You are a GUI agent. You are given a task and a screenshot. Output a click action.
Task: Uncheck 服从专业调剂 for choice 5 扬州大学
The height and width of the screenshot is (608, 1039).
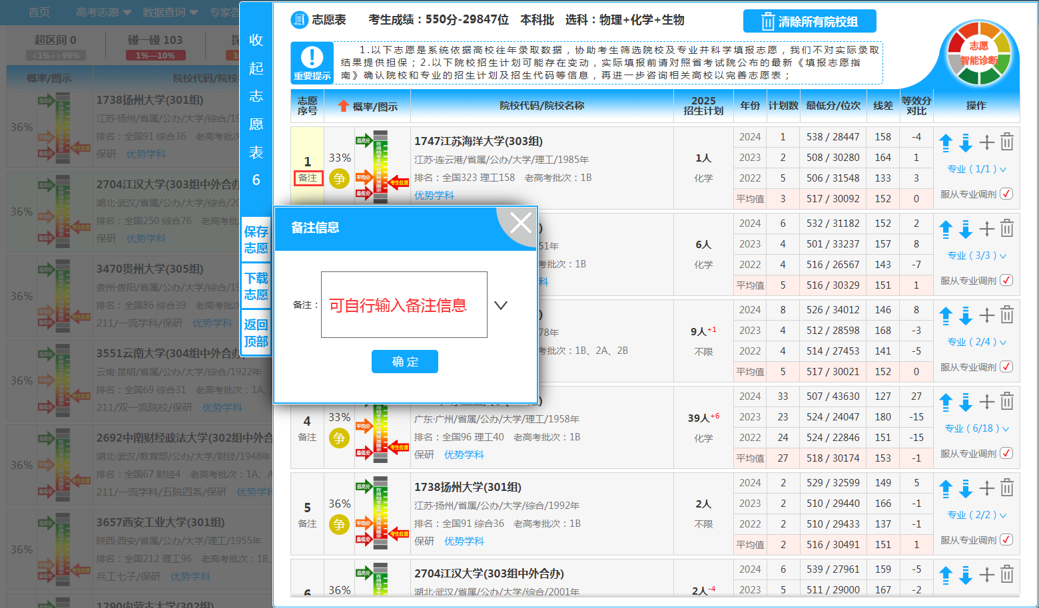(x=1006, y=539)
